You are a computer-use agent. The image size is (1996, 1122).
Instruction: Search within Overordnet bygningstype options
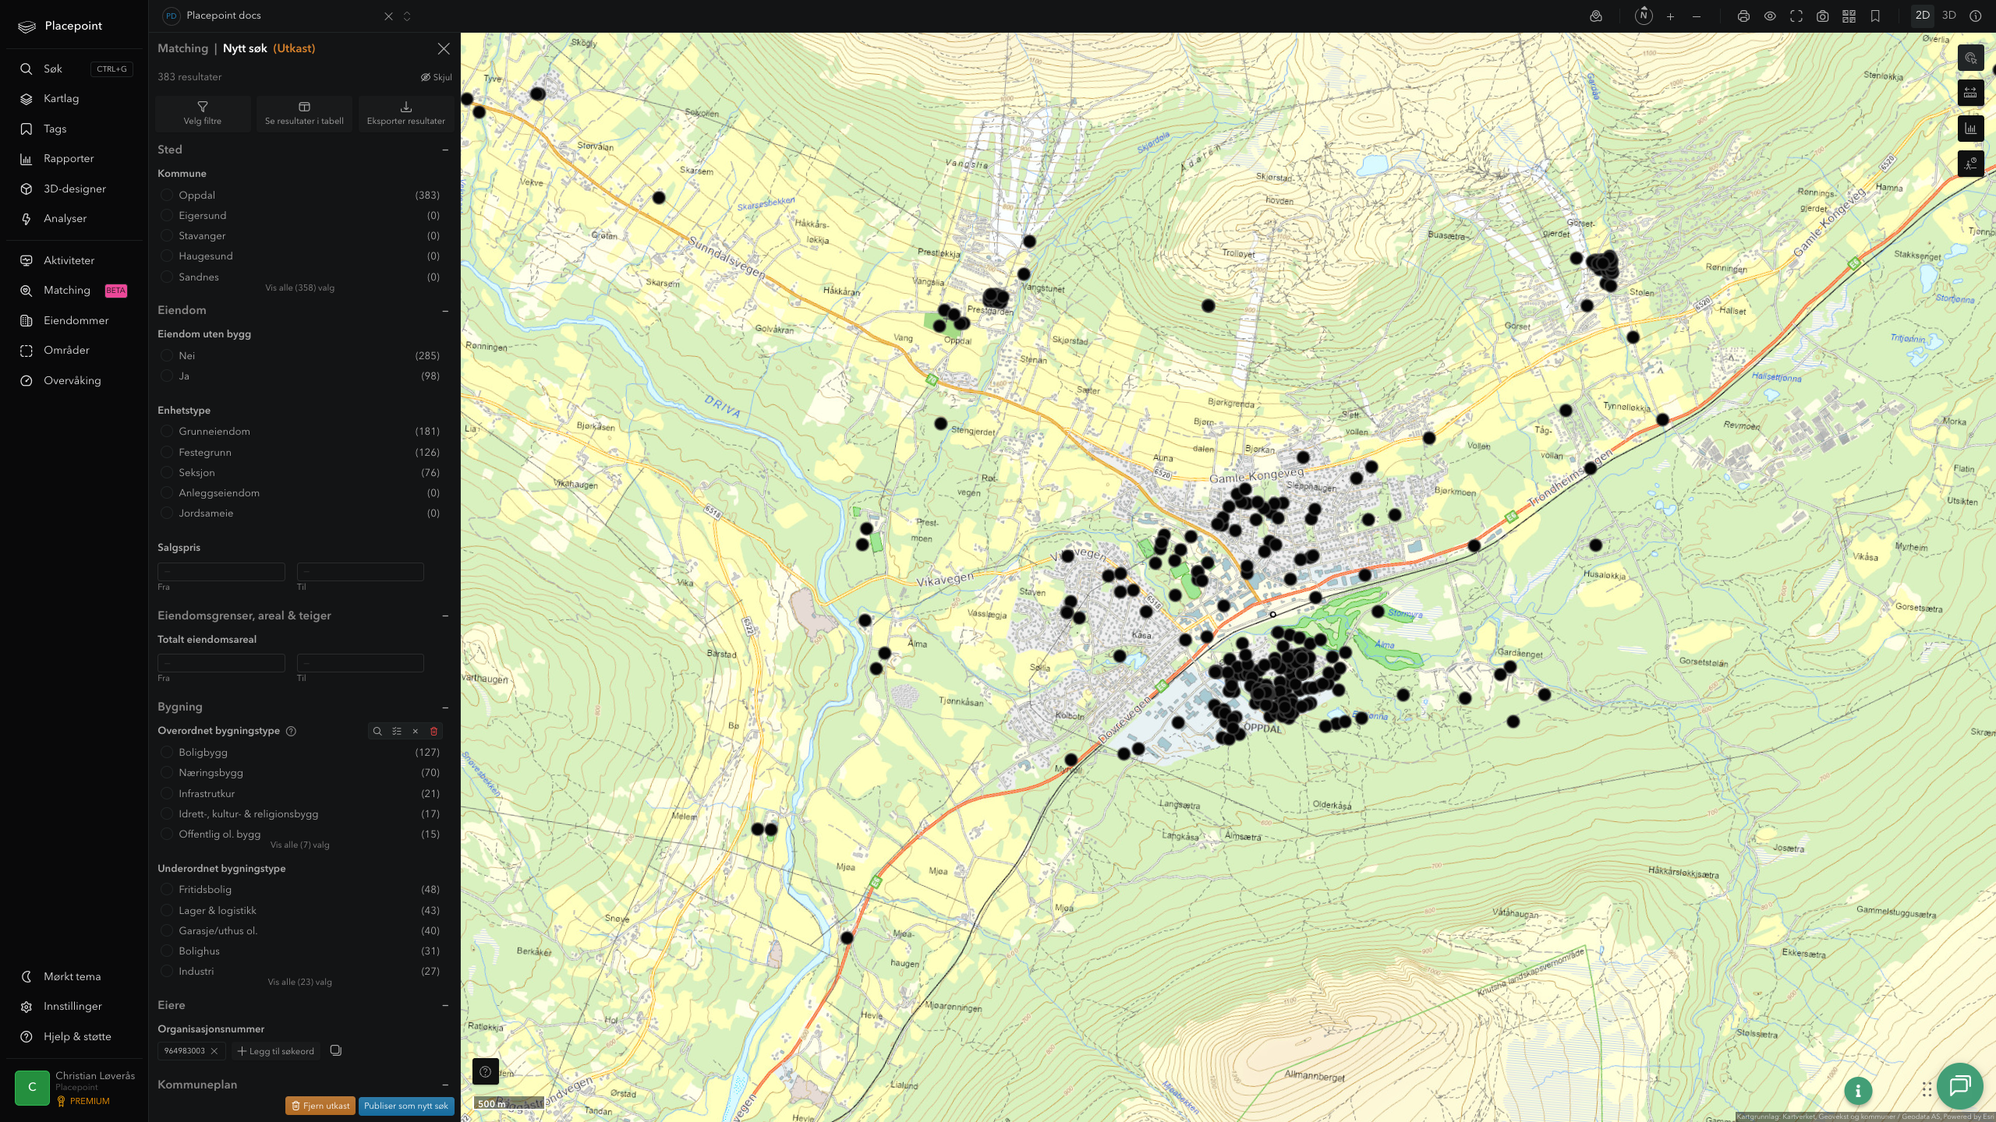pos(377,731)
